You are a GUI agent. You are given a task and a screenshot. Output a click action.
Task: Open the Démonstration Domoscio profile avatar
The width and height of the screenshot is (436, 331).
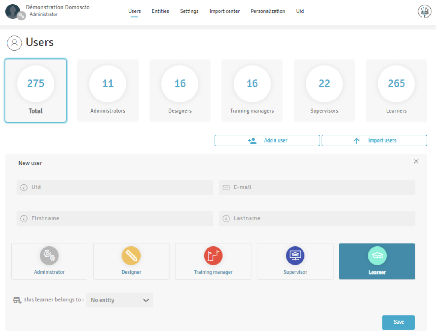(13, 11)
